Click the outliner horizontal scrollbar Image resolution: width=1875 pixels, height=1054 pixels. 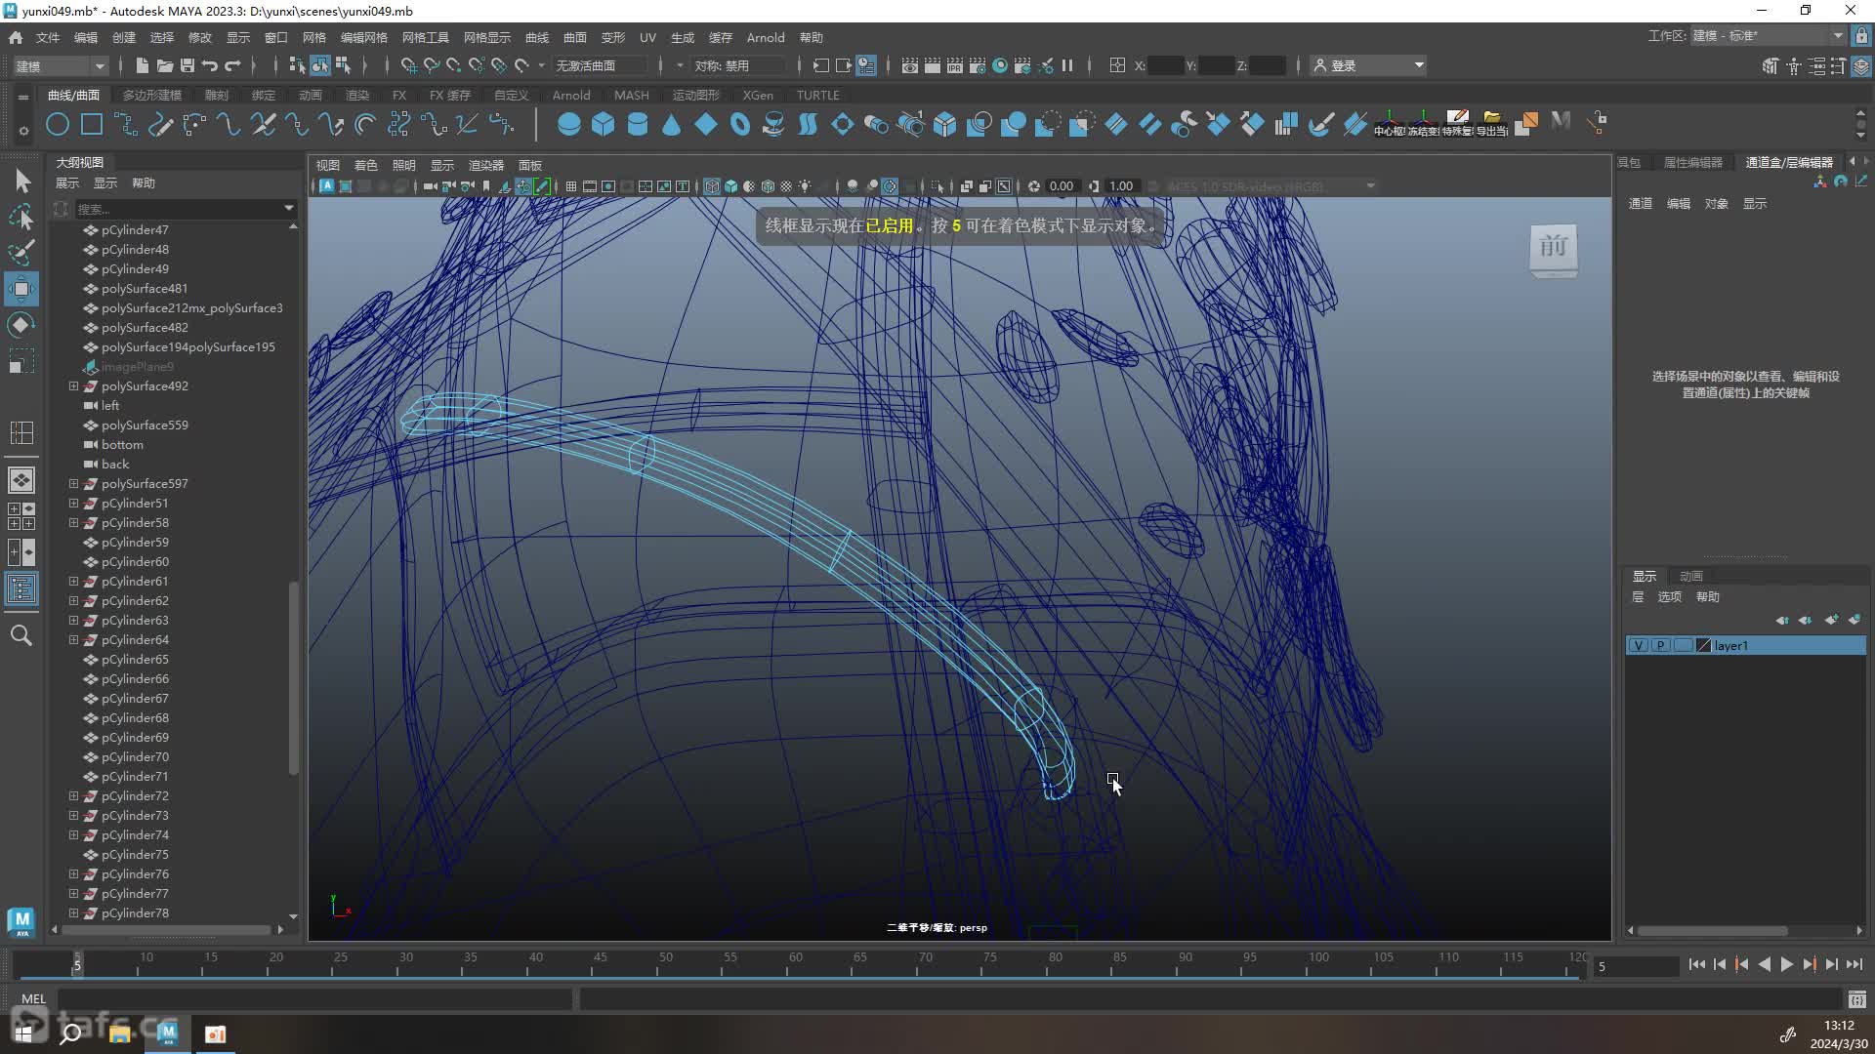pos(166,929)
